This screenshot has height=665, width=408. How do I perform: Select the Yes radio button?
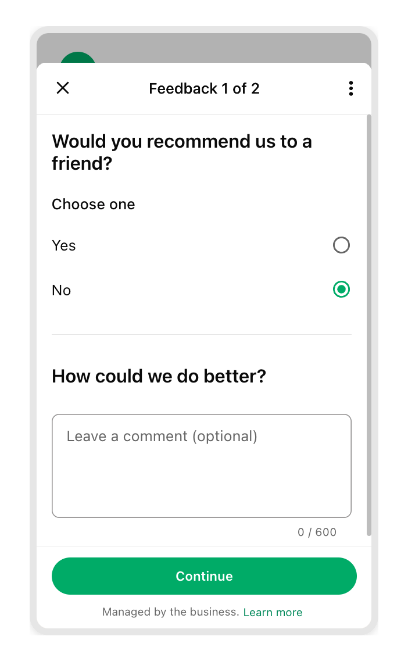341,245
